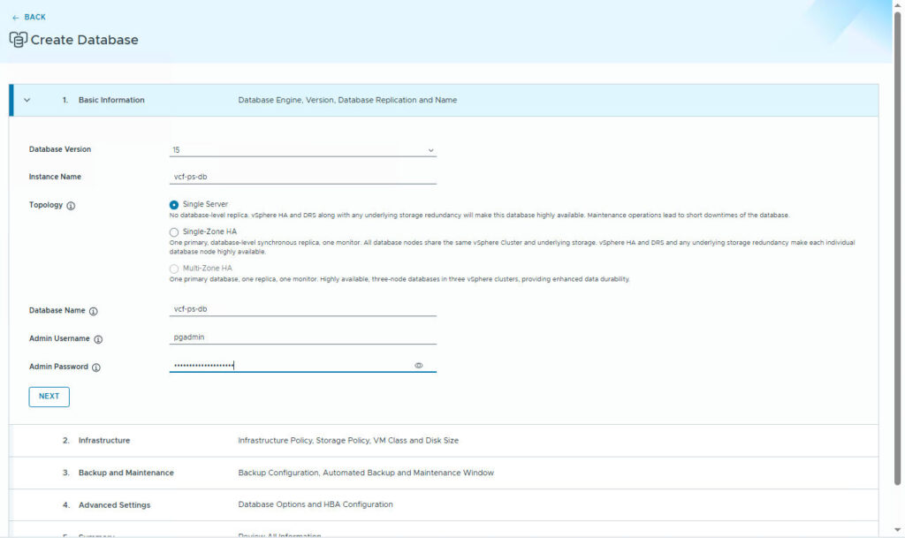The image size is (905, 538).
Task: Show password using the eye icon
Action: click(x=419, y=366)
